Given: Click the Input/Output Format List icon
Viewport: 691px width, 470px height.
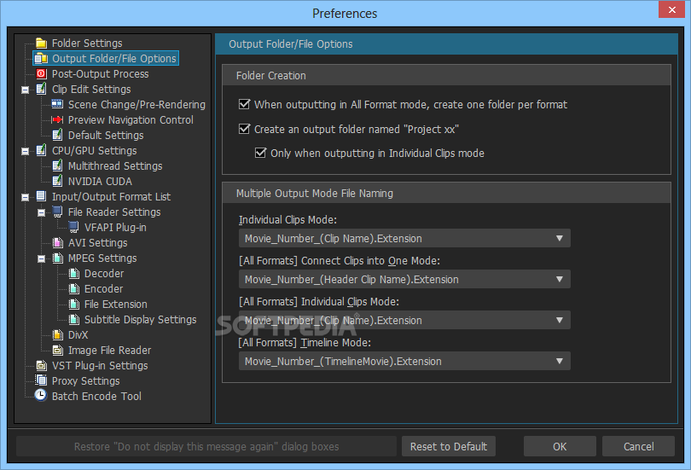Looking at the screenshot, I should (42, 196).
